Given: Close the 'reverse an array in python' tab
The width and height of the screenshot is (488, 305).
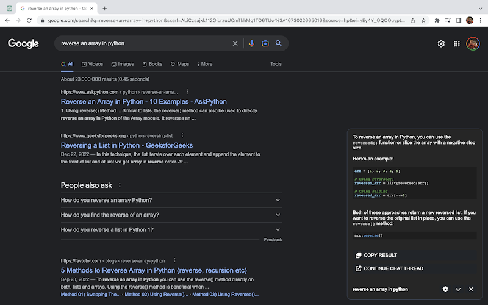Looking at the screenshot, I should point(92,9).
